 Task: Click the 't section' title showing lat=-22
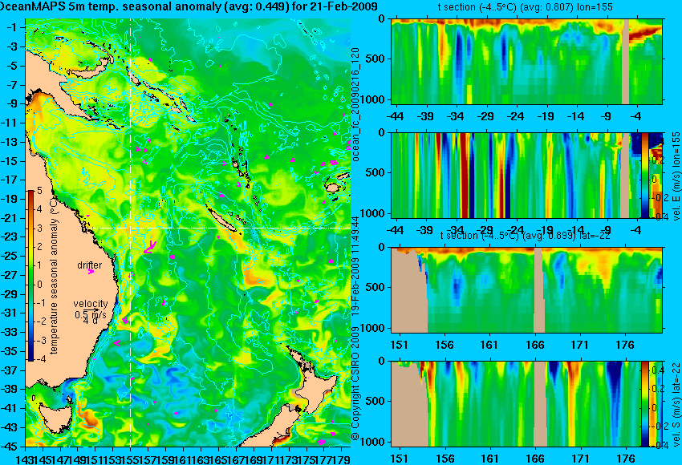pyautogui.click(x=526, y=236)
